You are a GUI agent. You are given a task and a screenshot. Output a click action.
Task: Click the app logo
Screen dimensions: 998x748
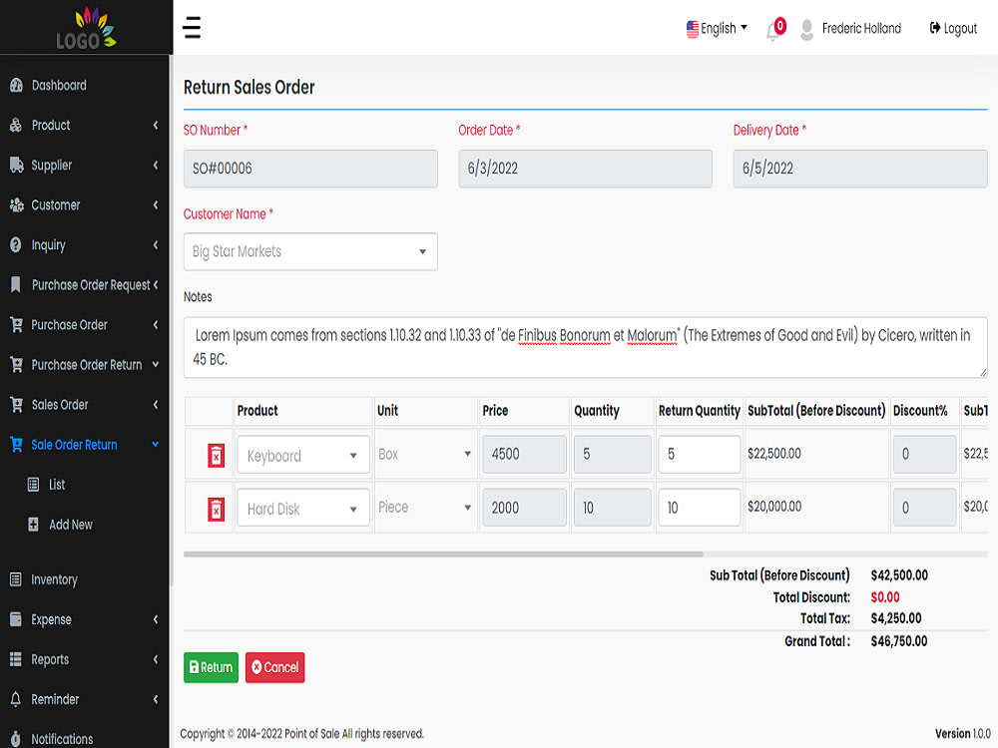pos(86,28)
